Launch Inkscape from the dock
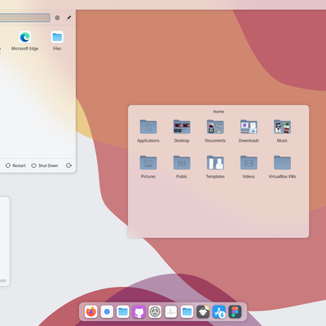Image resolution: width=326 pixels, height=326 pixels. [203, 312]
